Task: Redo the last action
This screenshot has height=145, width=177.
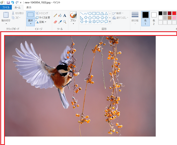Action: [17, 2]
